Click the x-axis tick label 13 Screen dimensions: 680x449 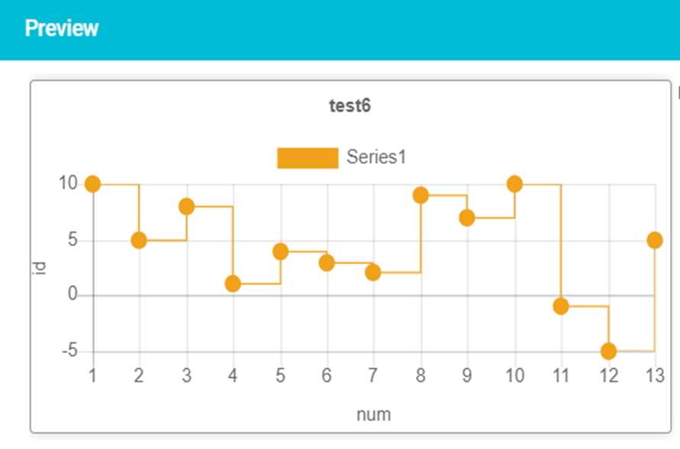tap(655, 375)
